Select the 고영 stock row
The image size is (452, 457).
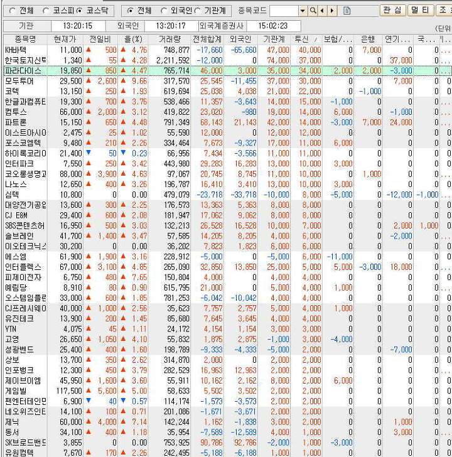click(227, 340)
